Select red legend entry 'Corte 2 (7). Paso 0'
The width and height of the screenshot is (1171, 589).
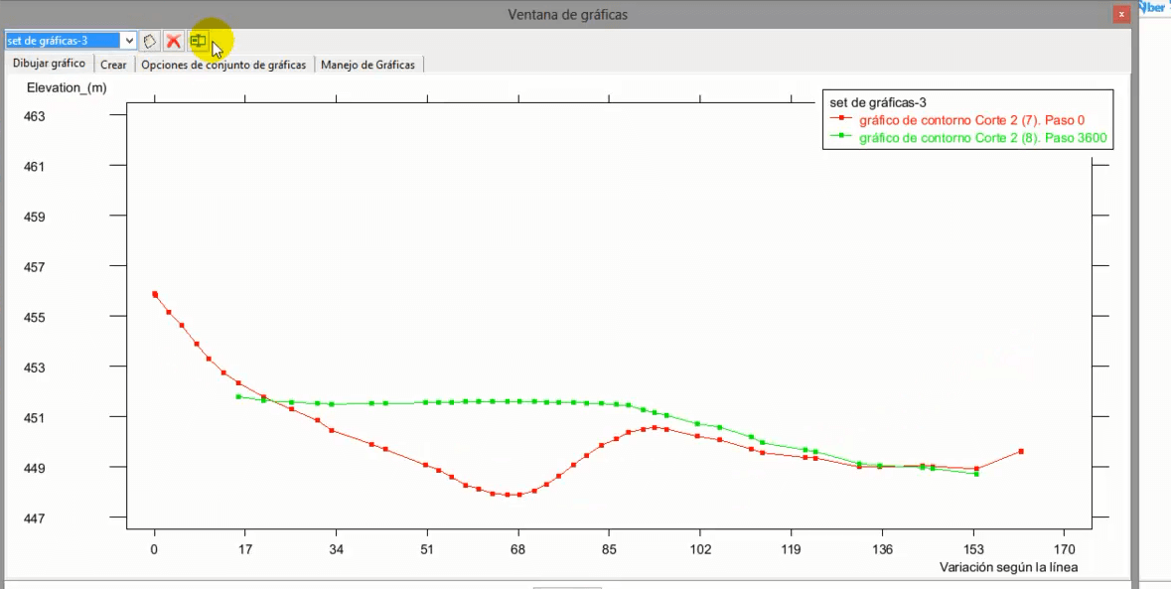pyautogui.click(x=971, y=120)
